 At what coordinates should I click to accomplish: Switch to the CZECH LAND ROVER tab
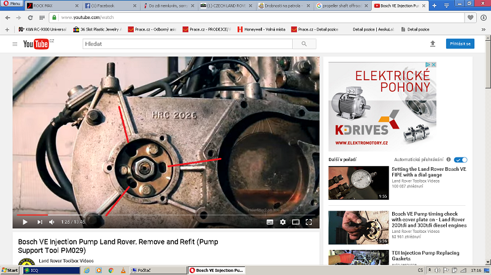click(226, 6)
